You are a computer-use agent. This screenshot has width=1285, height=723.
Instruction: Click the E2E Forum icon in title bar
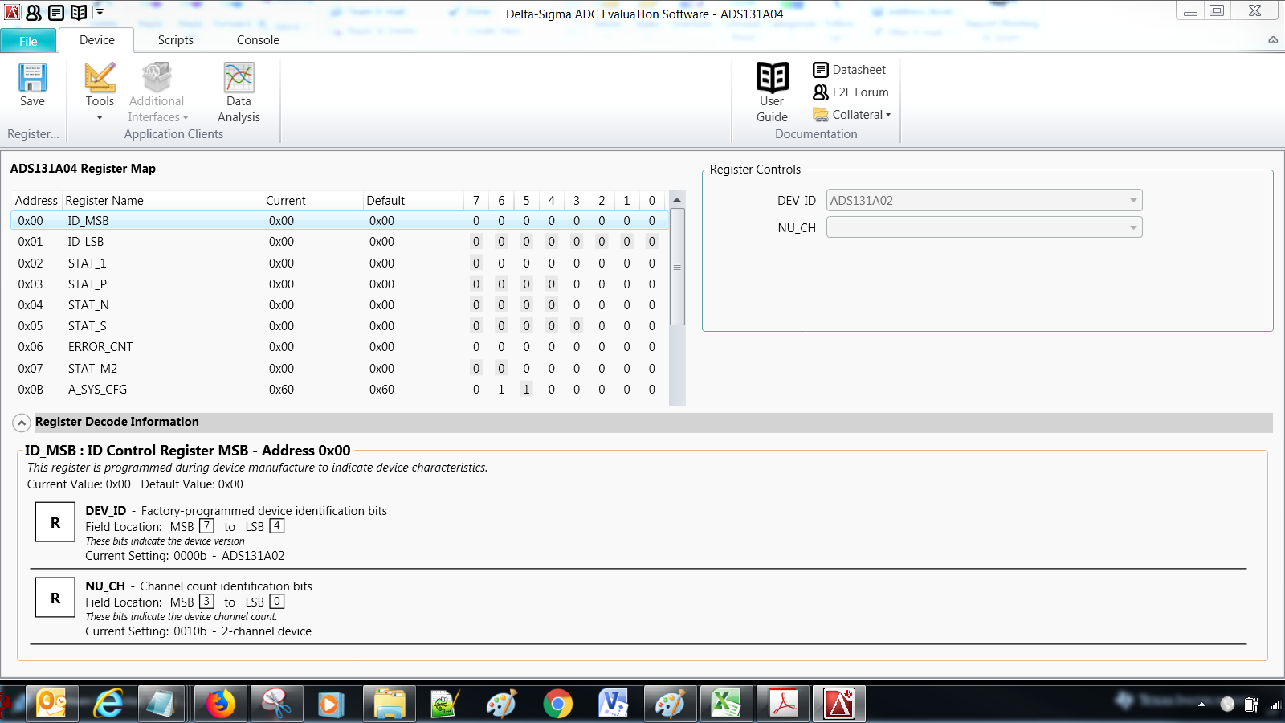tap(34, 12)
